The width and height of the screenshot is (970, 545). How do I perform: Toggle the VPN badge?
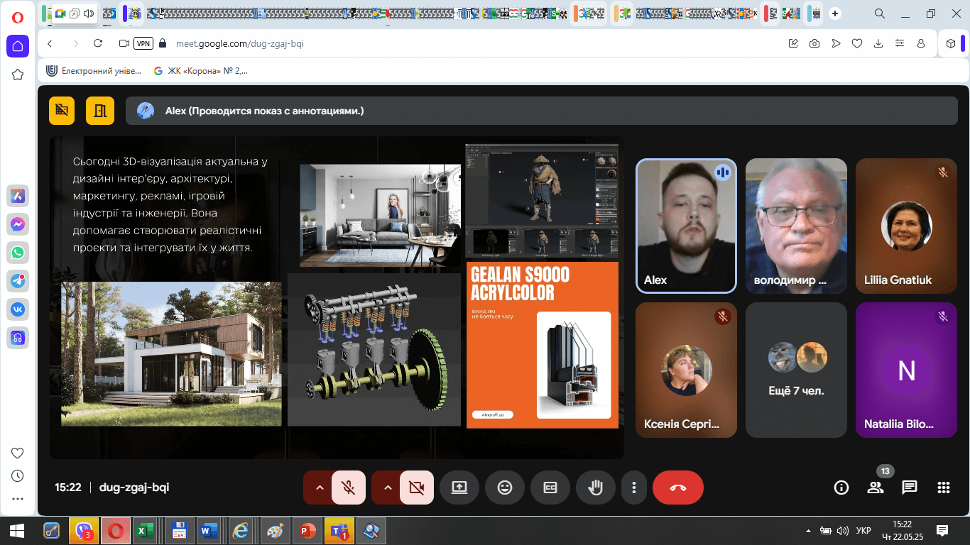[144, 43]
